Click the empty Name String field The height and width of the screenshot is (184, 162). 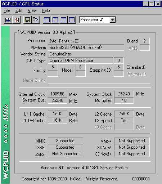(99, 80)
